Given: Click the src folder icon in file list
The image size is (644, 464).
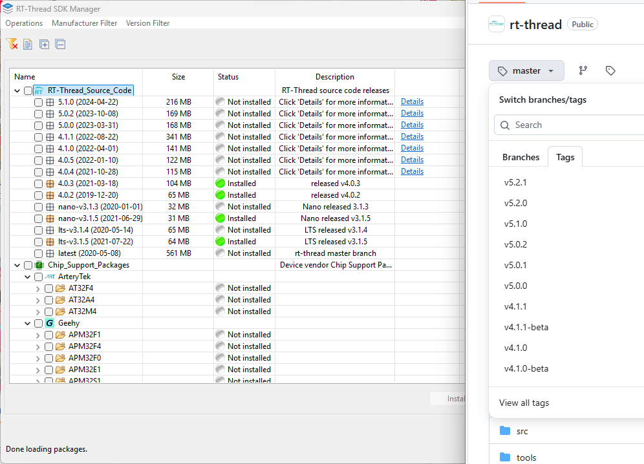Looking at the screenshot, I should (x=506, y=431).
